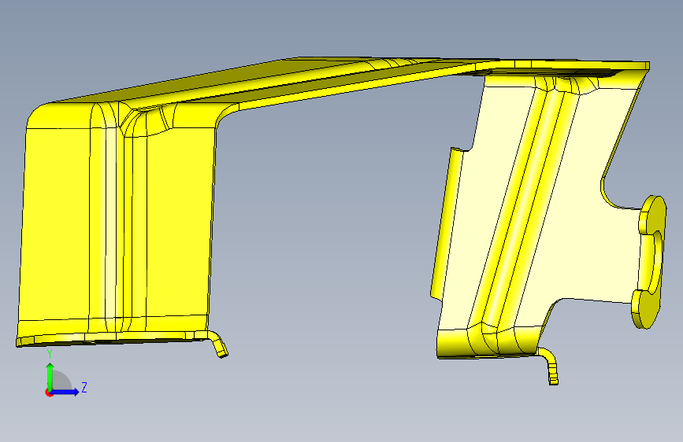Pick the upper circular disc tab at right edge
This screenshot has height=442, width=683.
coord(653,214)
